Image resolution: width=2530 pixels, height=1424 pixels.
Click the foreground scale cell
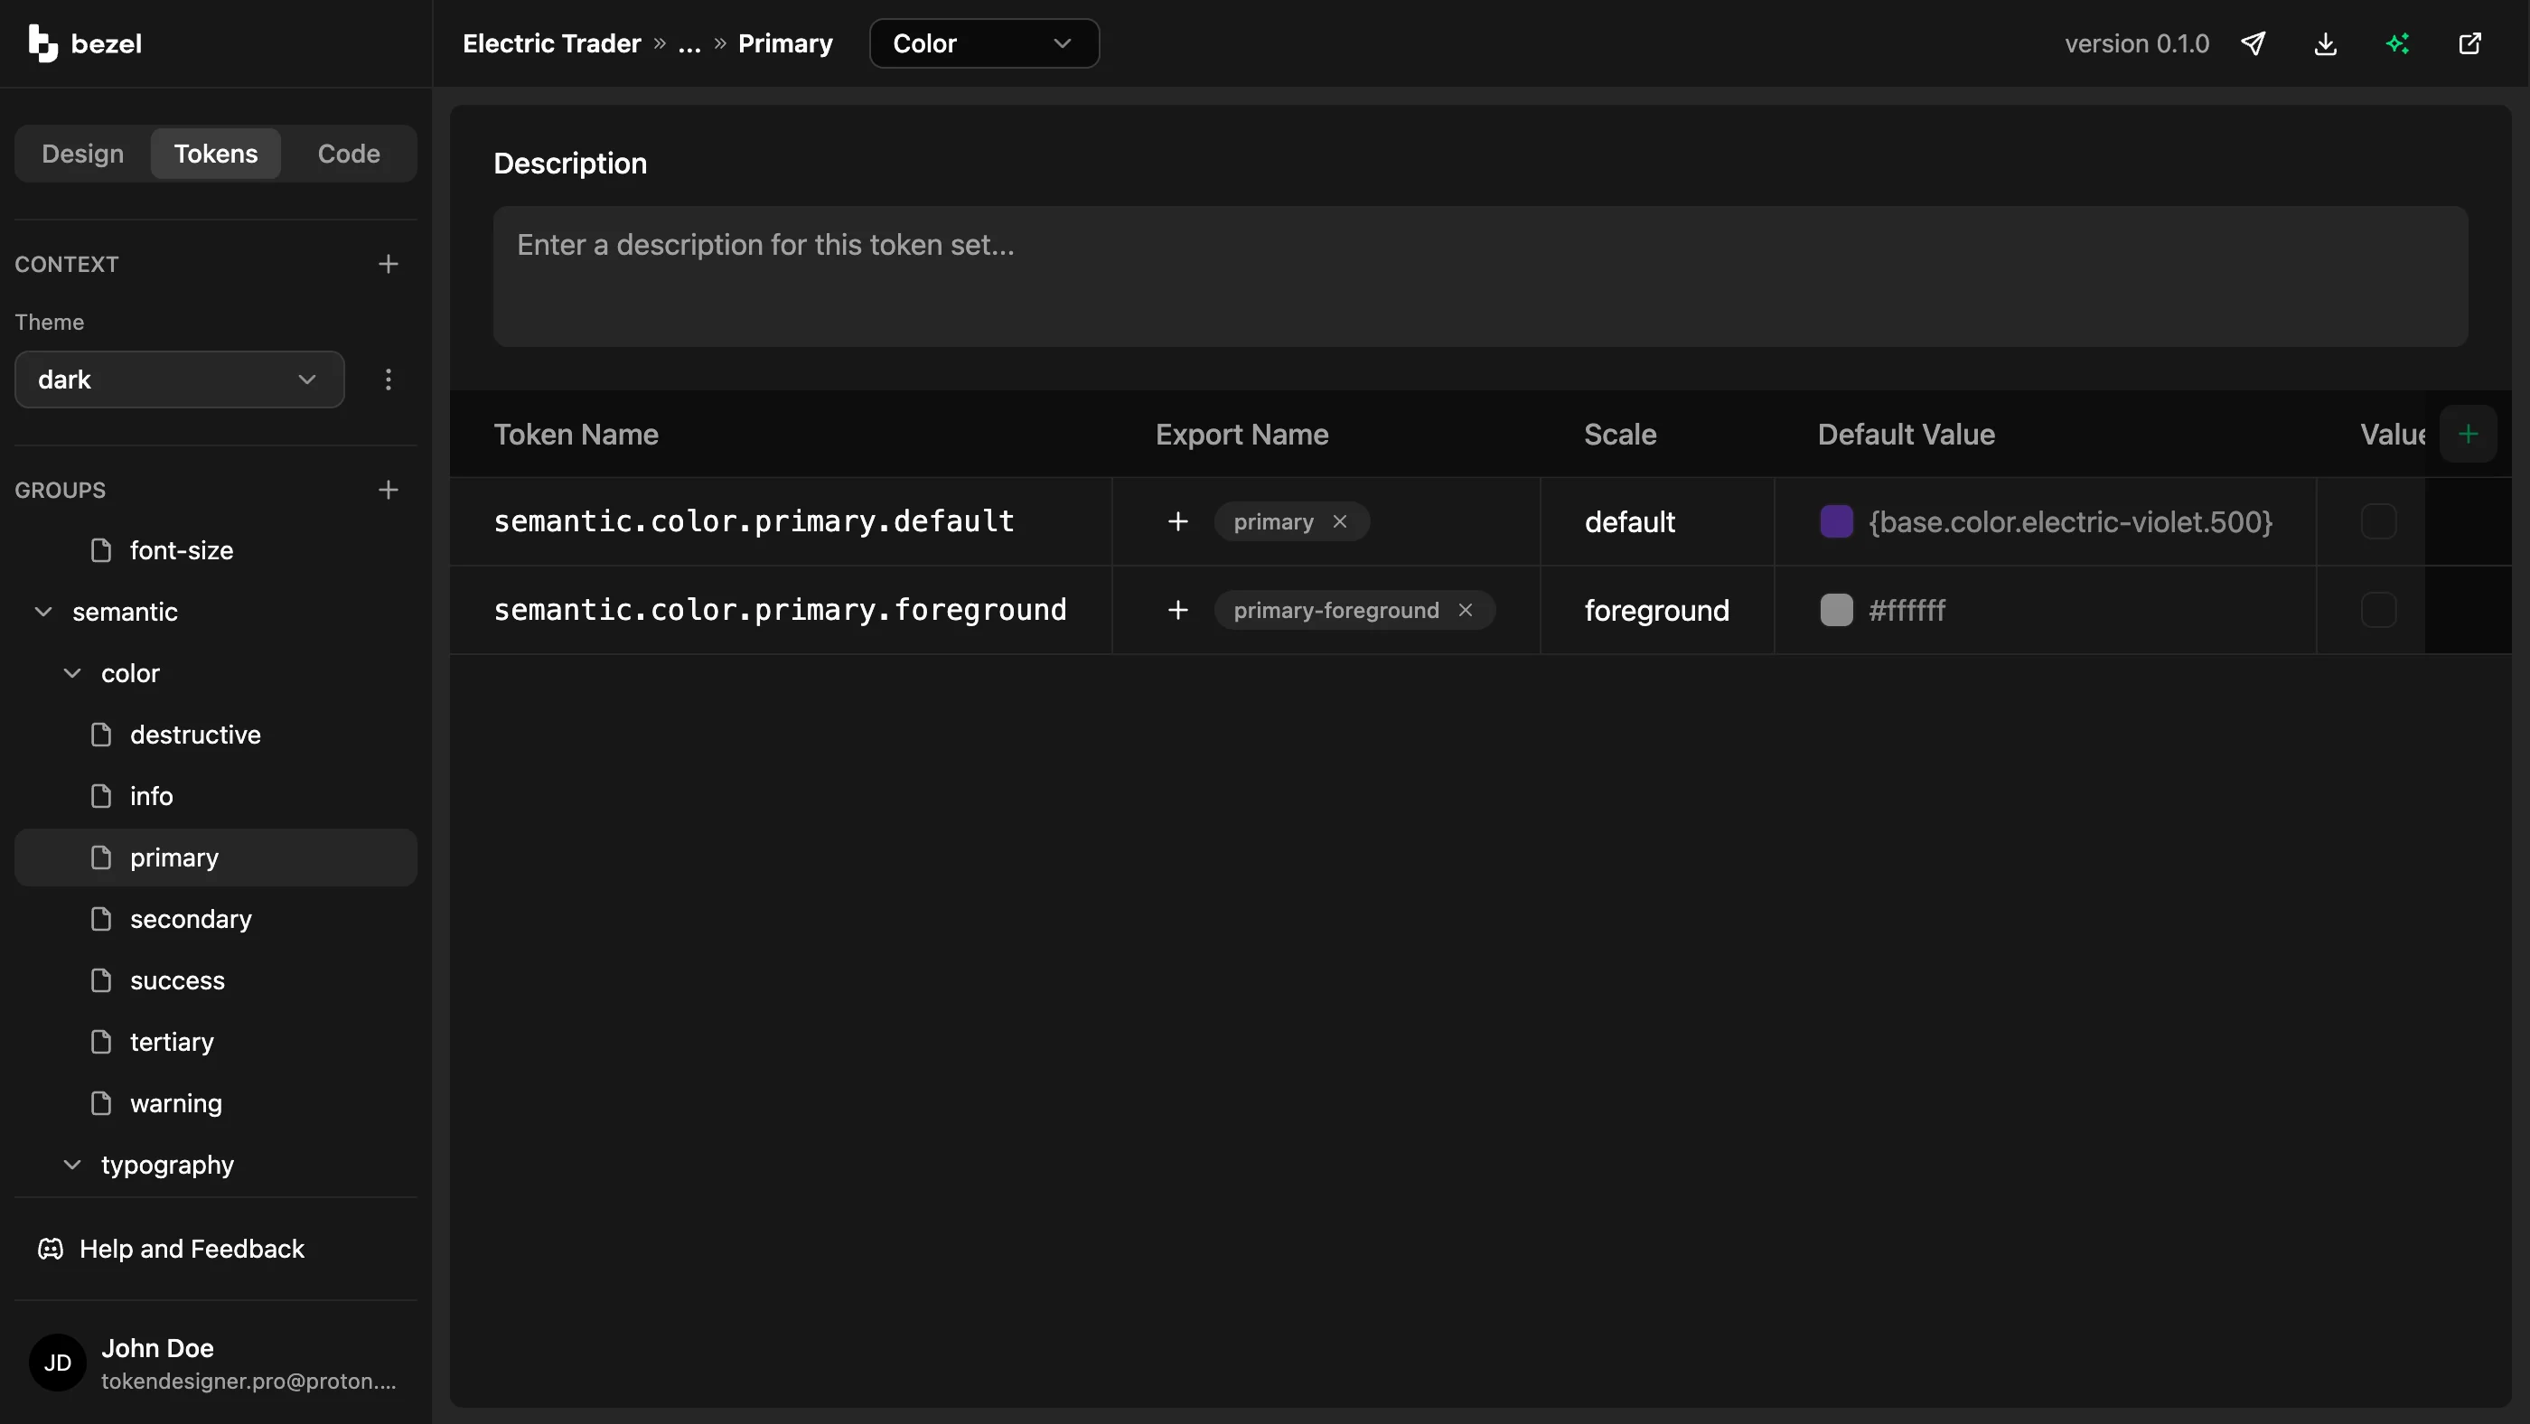[x=1658, y=610]
